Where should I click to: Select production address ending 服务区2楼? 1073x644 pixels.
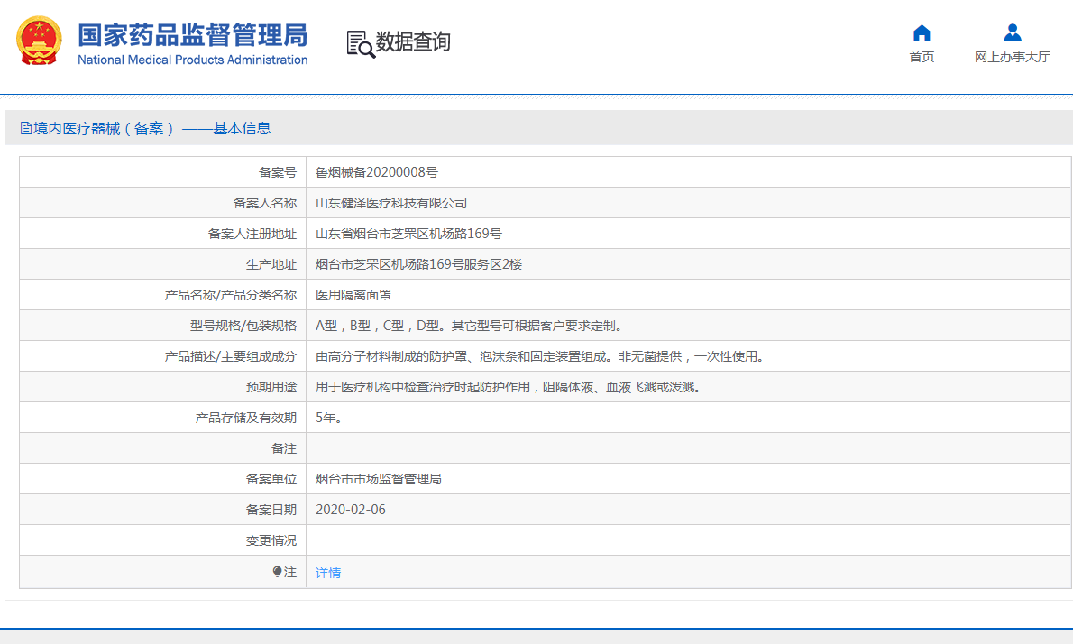(418, 264)
